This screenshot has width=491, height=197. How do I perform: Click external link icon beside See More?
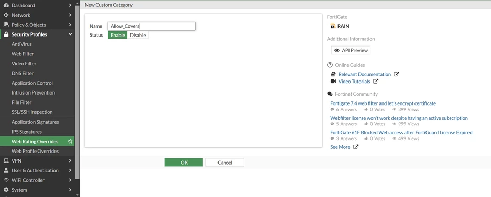[x=356, y=147]
